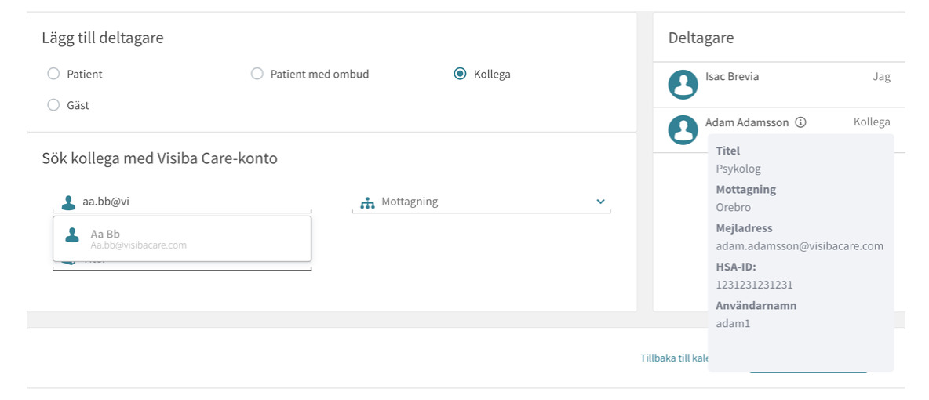Click the Adam Adamsson participant name

[x=746, y=122]
